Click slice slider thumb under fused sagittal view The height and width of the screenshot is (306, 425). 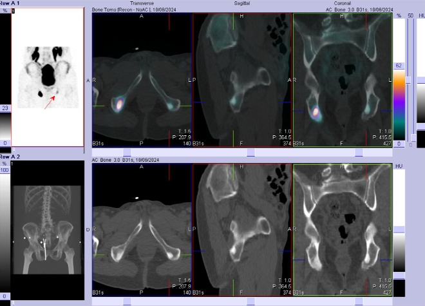click(250, 152)
